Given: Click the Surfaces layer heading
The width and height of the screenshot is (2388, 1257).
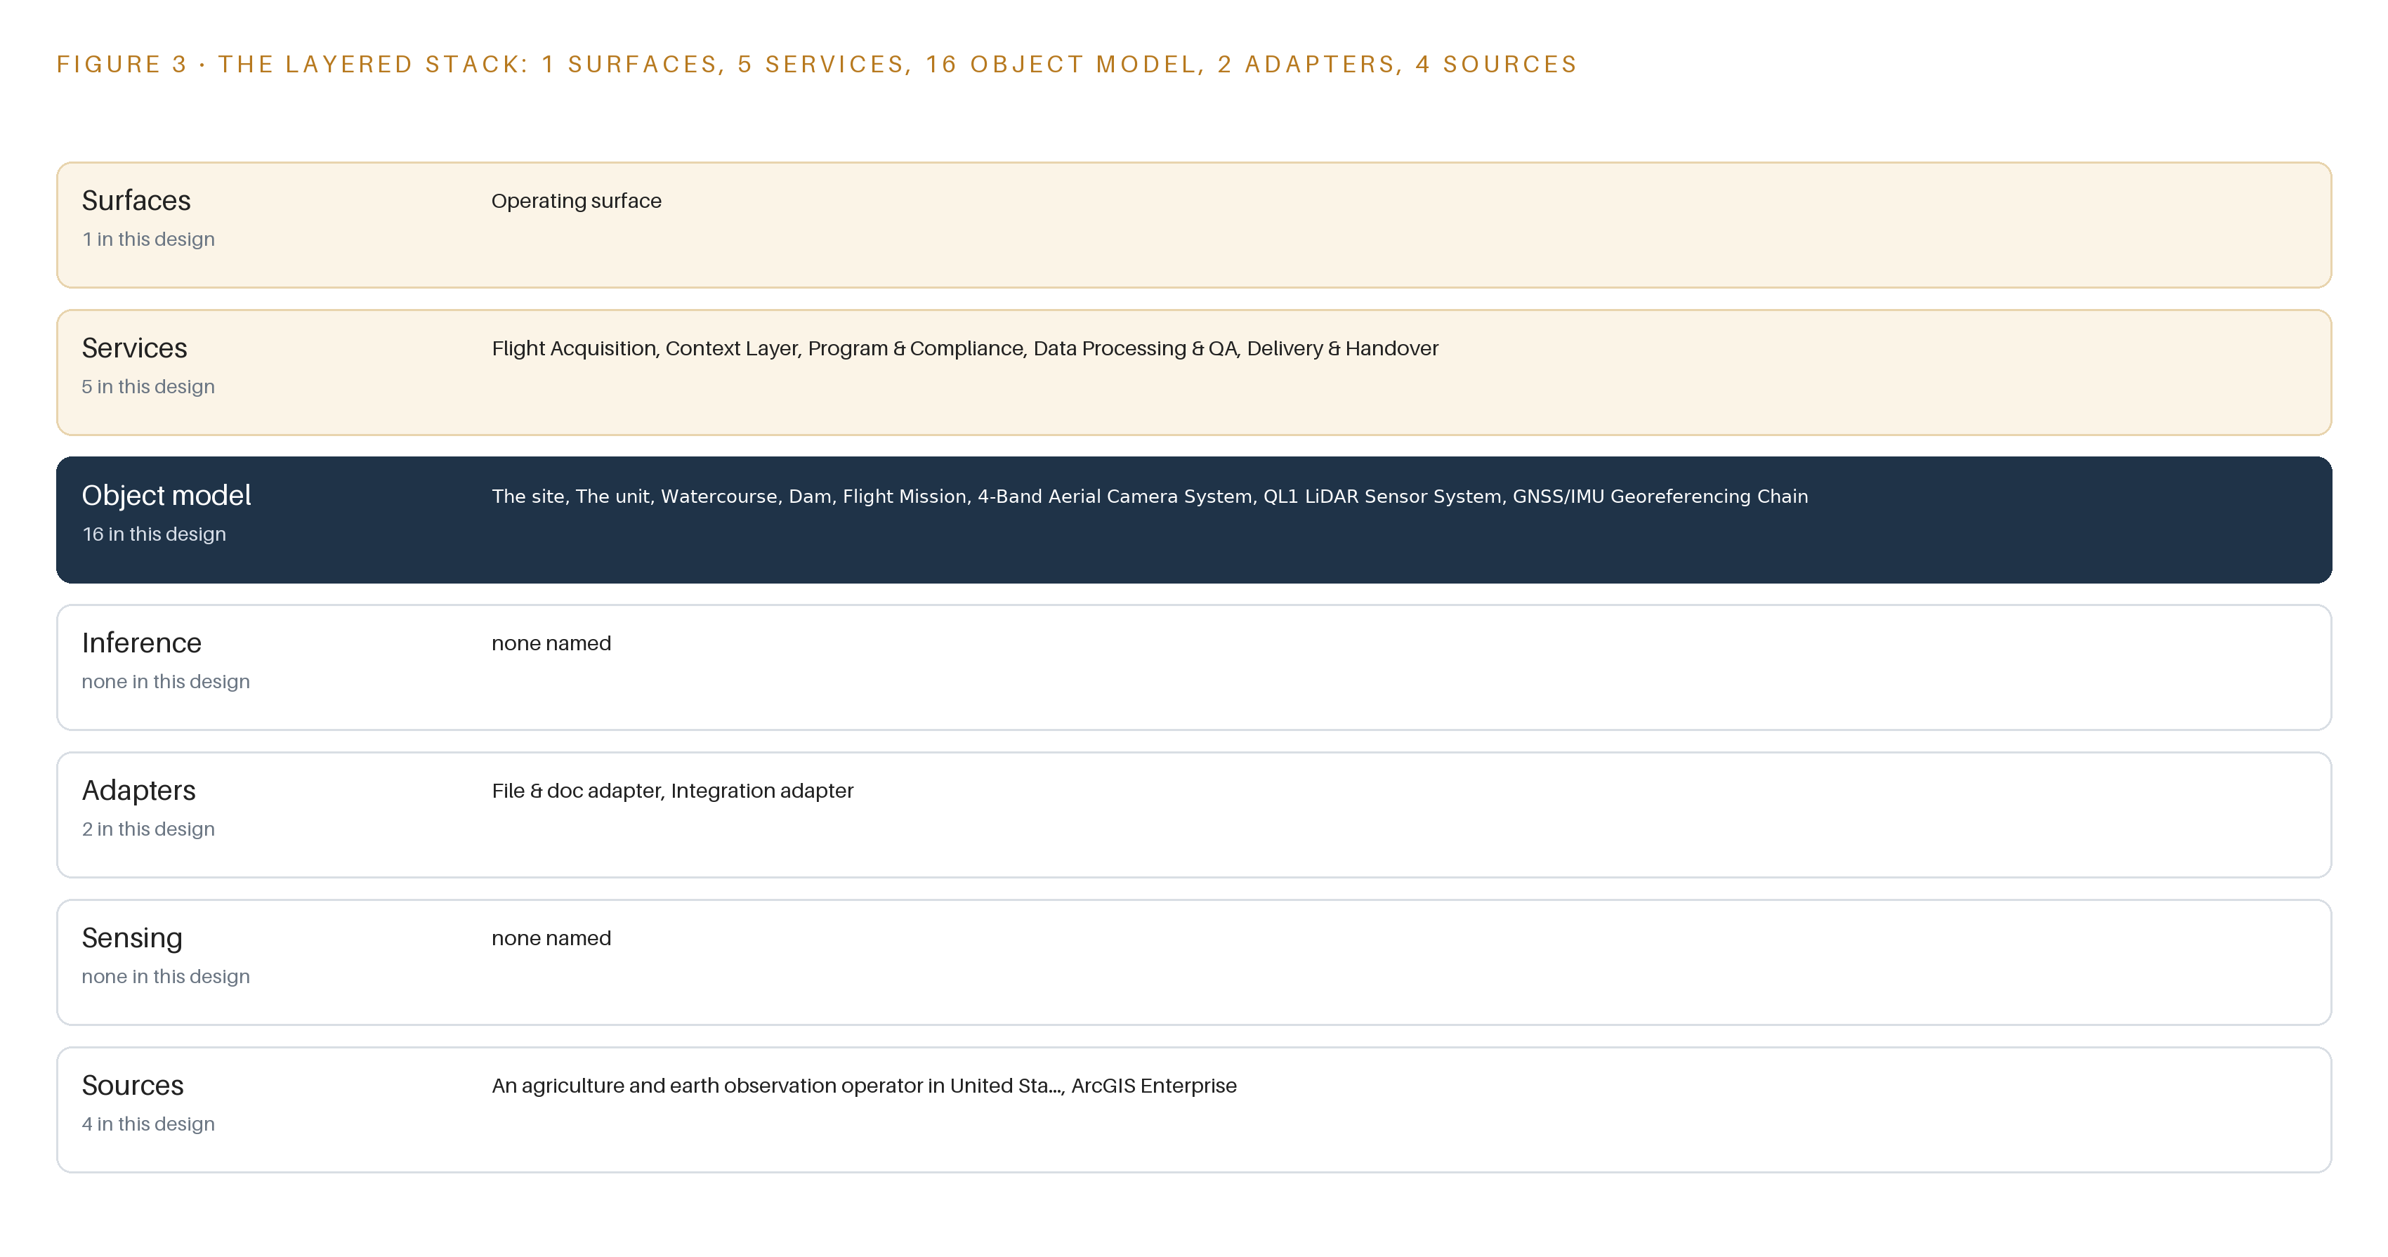Looking at the screenshot, I should click(136, 201).
